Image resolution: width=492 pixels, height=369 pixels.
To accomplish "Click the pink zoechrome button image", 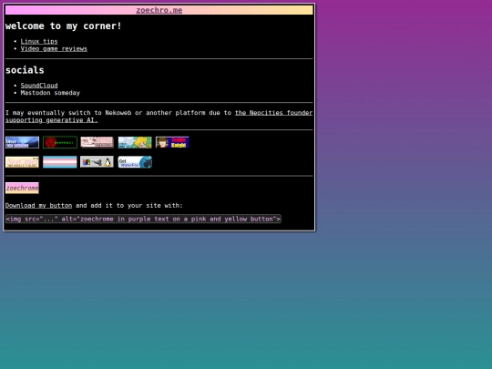I will (22, 189).
